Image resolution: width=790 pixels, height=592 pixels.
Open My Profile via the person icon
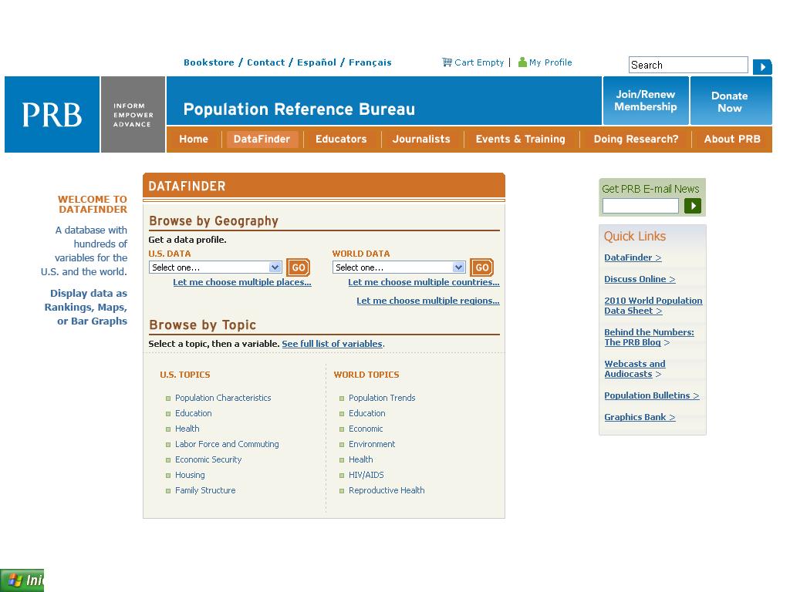(x=525, y=62)
